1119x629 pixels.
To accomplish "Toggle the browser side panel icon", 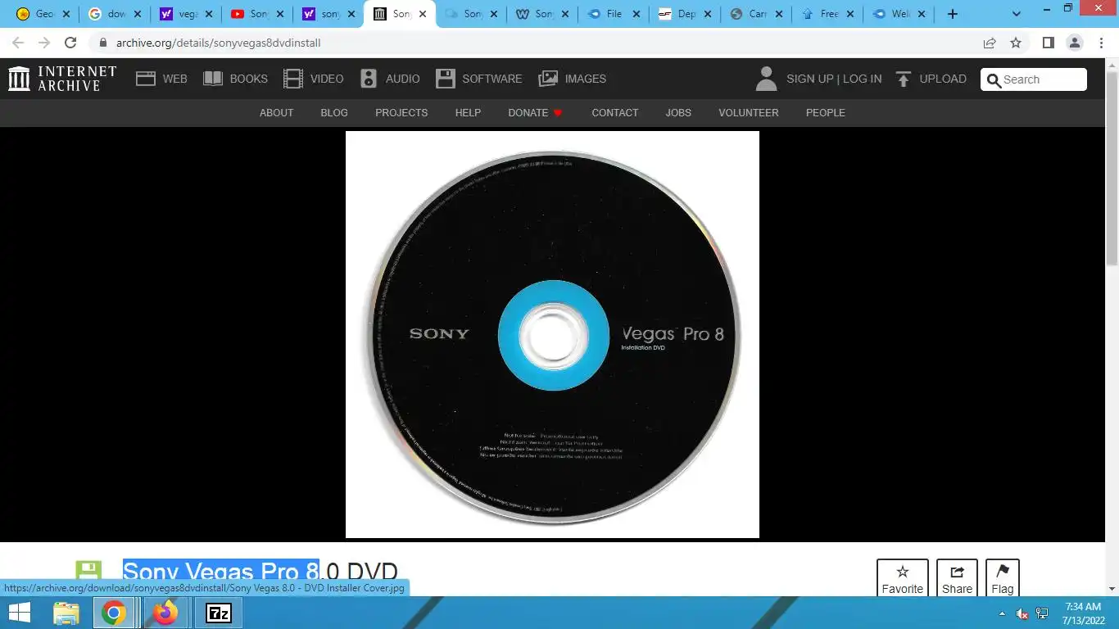I will [1048, 43].
